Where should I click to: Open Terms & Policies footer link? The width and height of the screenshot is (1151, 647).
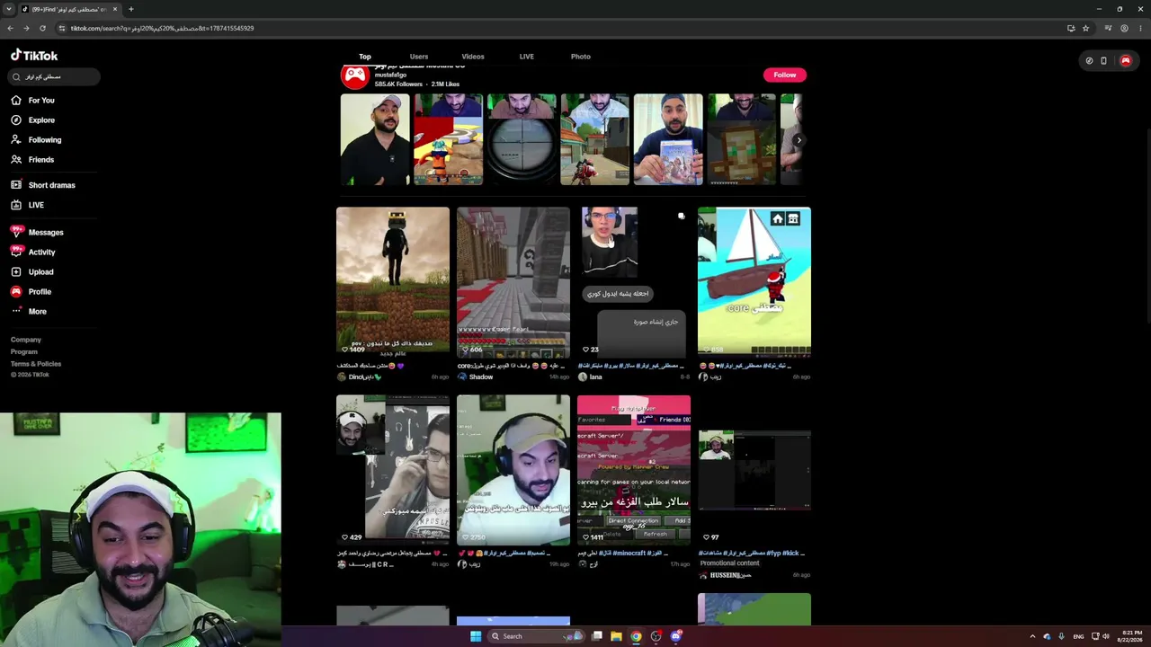[36, 364]
